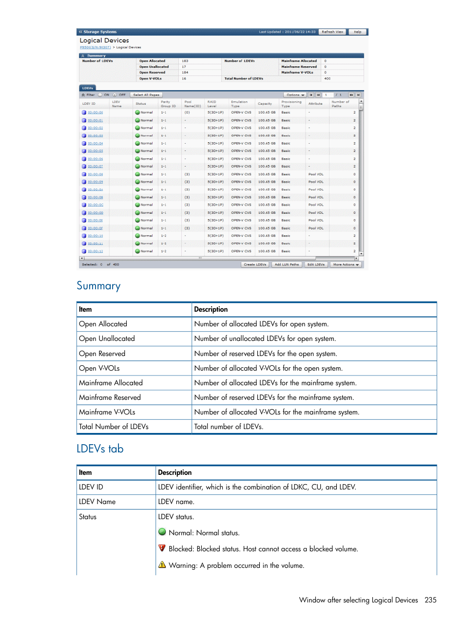Go to last page of LDEVs table
The height and width of the screenshot is (619, 465).
coord(358,95)
